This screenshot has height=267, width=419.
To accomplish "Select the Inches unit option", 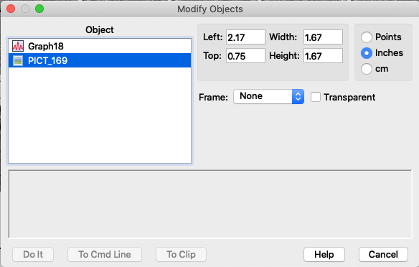I will pos(367,53).
